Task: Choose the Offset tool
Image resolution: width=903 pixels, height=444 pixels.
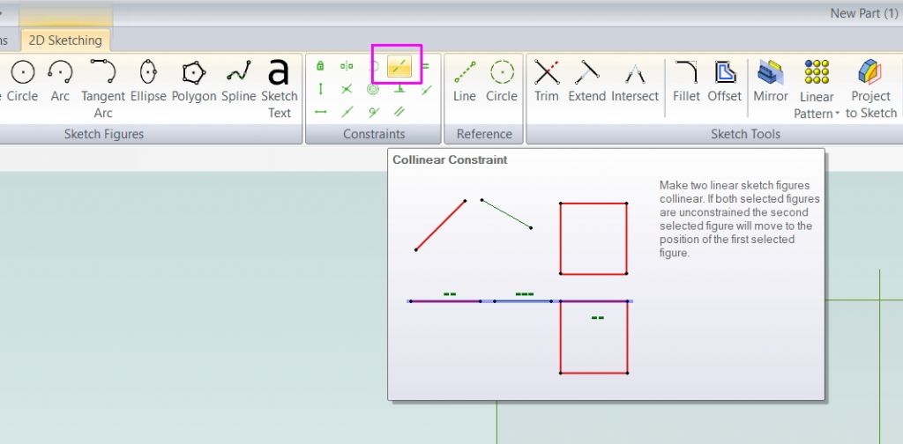Action: [725, 82]
